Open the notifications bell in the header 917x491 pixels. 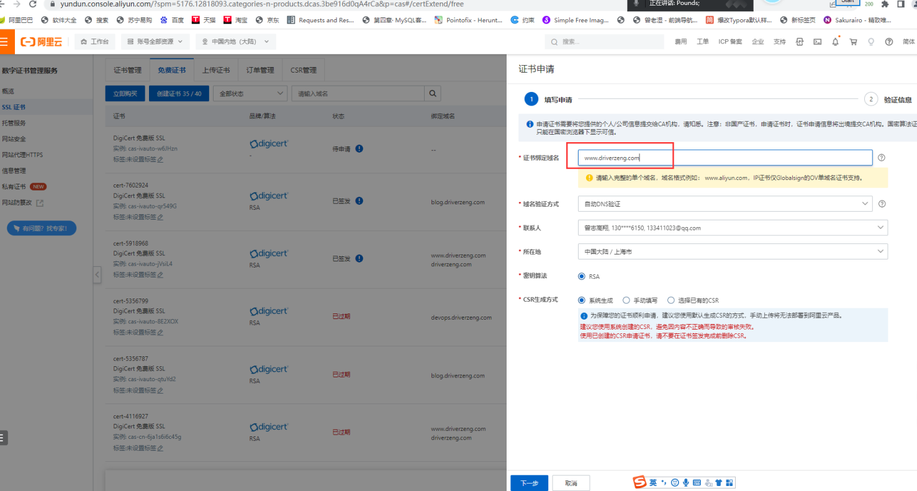[836, 42]
